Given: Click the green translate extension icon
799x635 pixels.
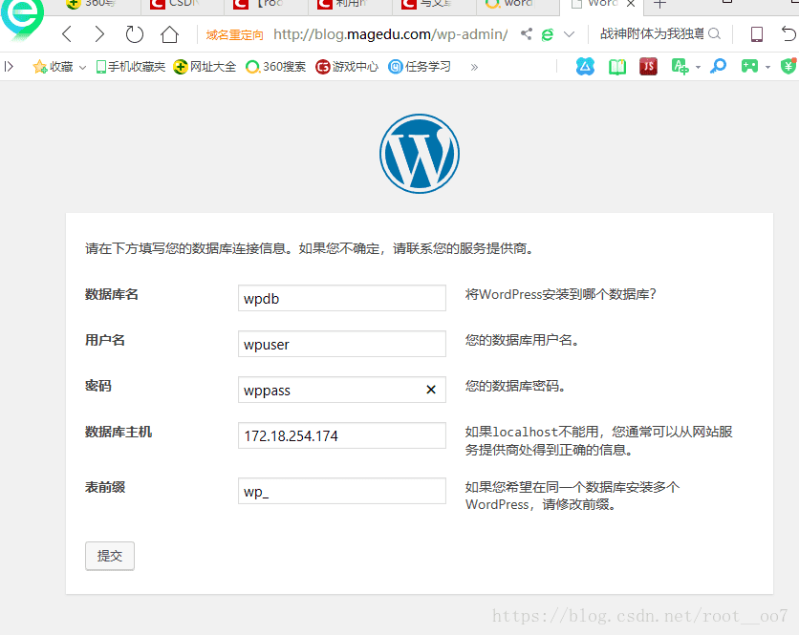Looking at the screenshot, I should [680, 66].
